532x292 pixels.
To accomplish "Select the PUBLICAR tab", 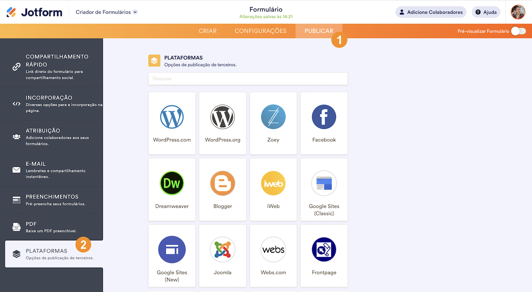I will pos(319,31).
